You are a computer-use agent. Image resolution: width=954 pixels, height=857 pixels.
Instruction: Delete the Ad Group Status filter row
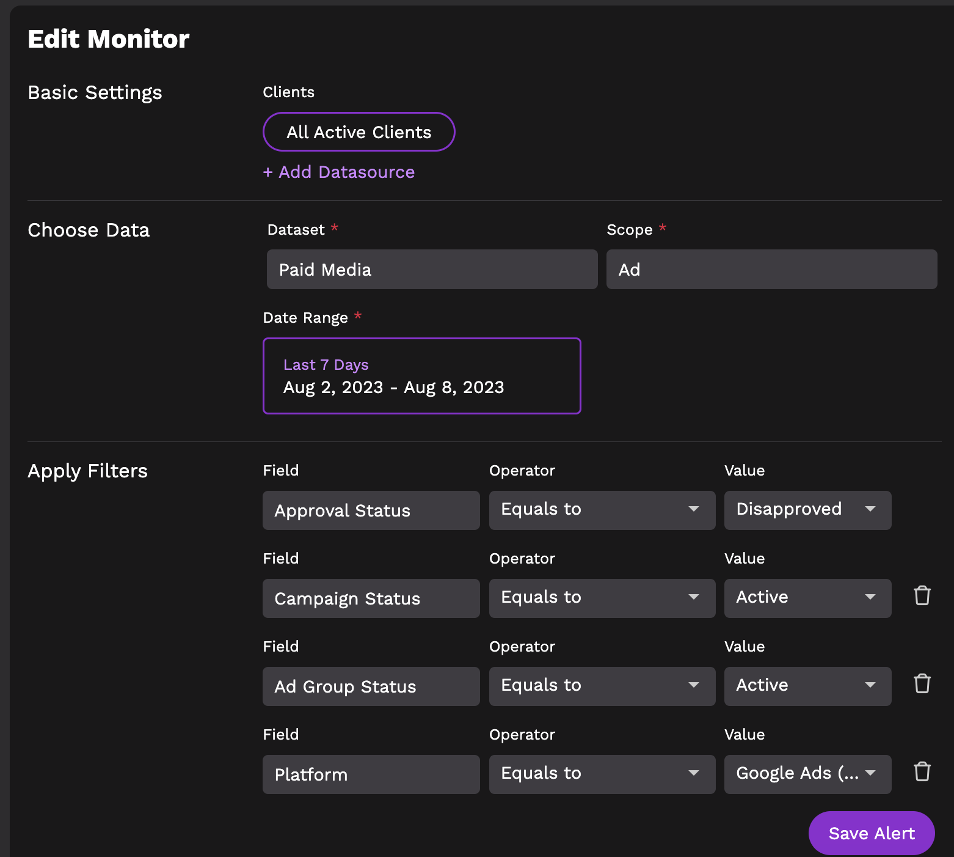922,683
